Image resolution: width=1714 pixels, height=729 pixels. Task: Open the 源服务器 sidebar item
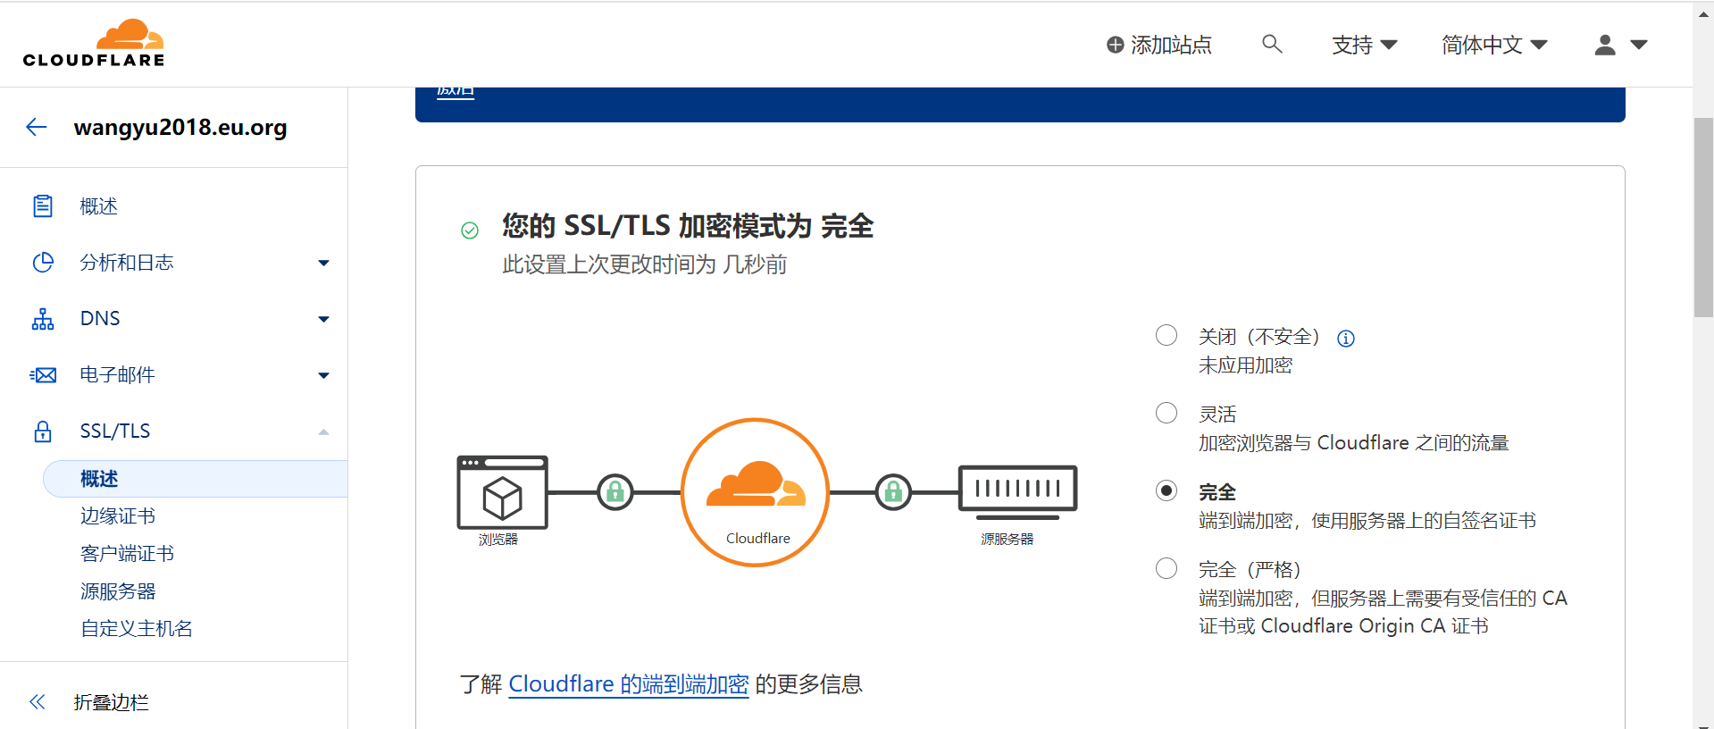[118, 591]
